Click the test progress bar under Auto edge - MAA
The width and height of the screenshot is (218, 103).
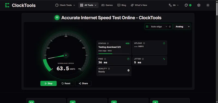click(x=114, y=54)
